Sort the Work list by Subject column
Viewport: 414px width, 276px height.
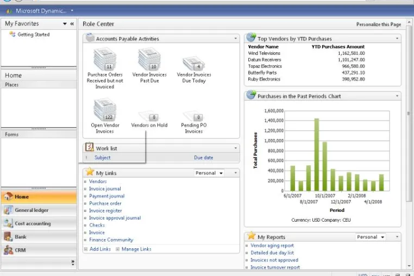tap(103, 158)
